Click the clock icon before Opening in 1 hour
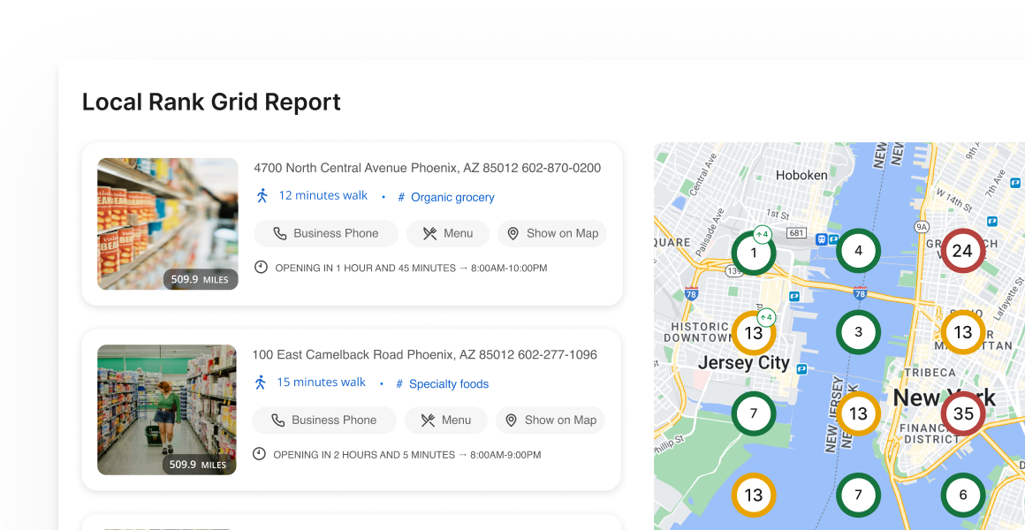The image size is (1025, 530). click(261, 267)
